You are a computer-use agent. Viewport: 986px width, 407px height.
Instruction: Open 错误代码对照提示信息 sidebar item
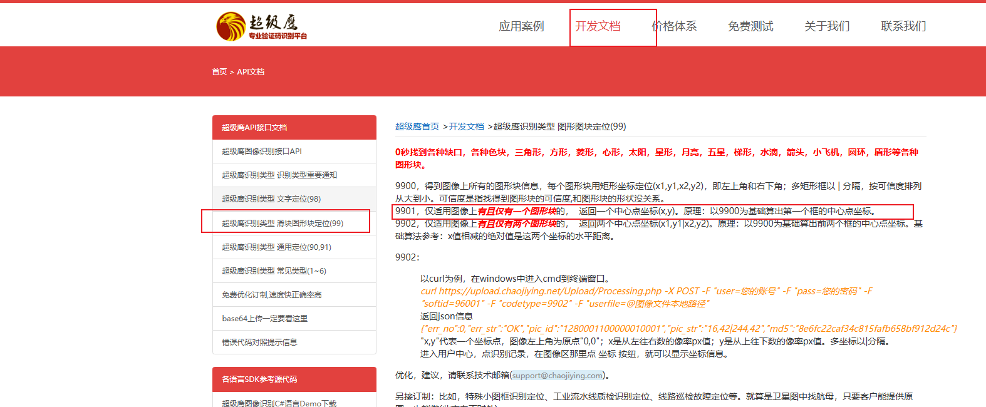click(294, 342)
